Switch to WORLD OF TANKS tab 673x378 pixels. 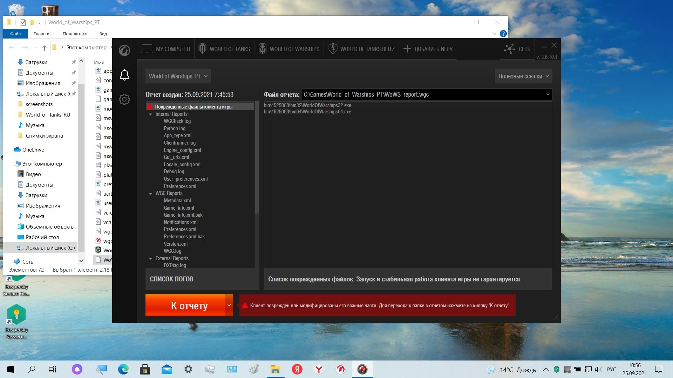tap(224, 49)
